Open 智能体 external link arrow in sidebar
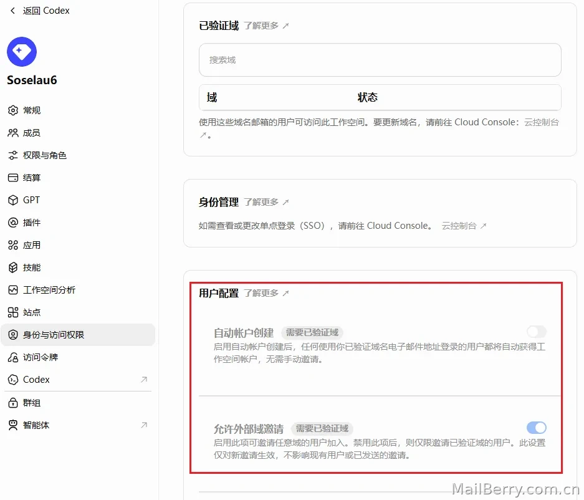The width and height of the screenshot is (584, 500). pos(144,425)
